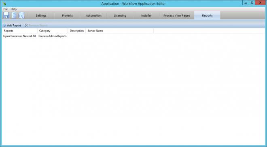The width and height of the screenshot is (267, 147).
Task: Select the Reports tab
Action: [x=207, y=15]
